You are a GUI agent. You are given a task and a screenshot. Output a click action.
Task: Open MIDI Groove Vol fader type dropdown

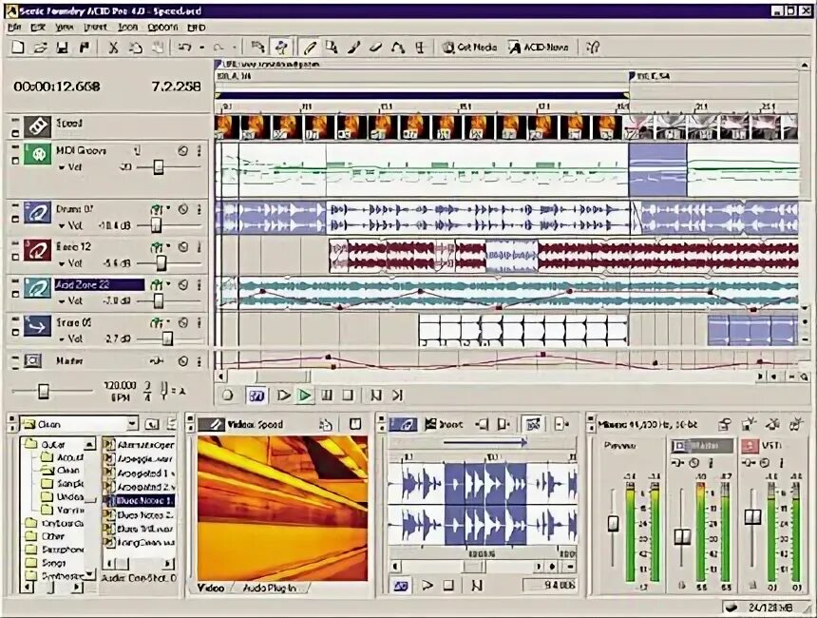tap(62, 168)
